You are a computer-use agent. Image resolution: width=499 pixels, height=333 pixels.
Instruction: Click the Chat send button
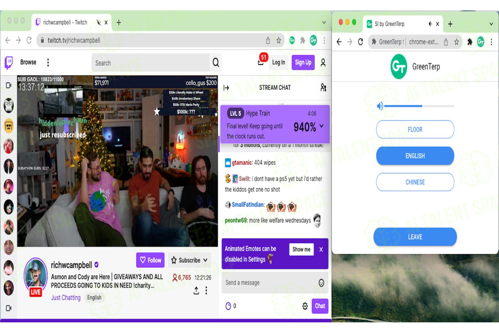(x=320, y=306)
